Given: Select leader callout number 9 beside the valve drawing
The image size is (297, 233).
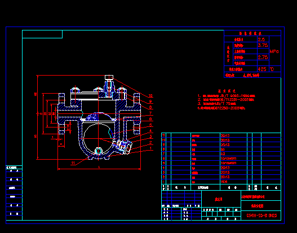Looking at the screenshot, I should pos(150,102).
